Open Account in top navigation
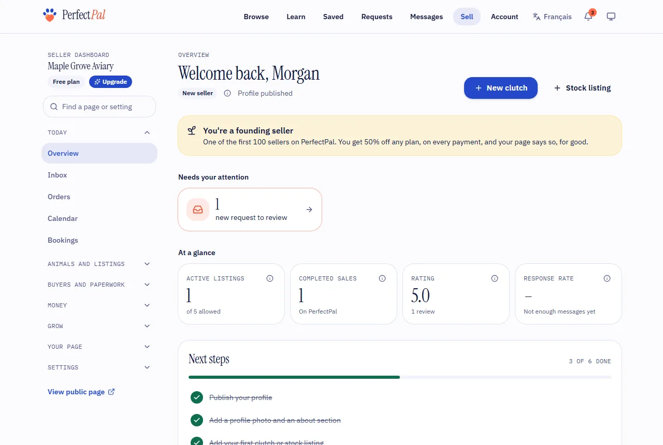The width and height of the screenshot is (663, 445). 505,17
